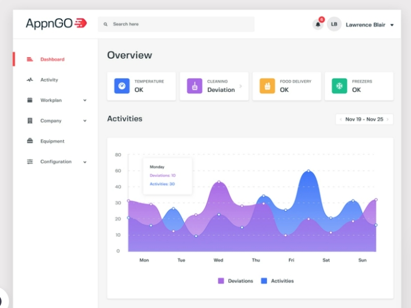Click the temperature gauge icon
The image size is (411, 308).
(122, 86)
